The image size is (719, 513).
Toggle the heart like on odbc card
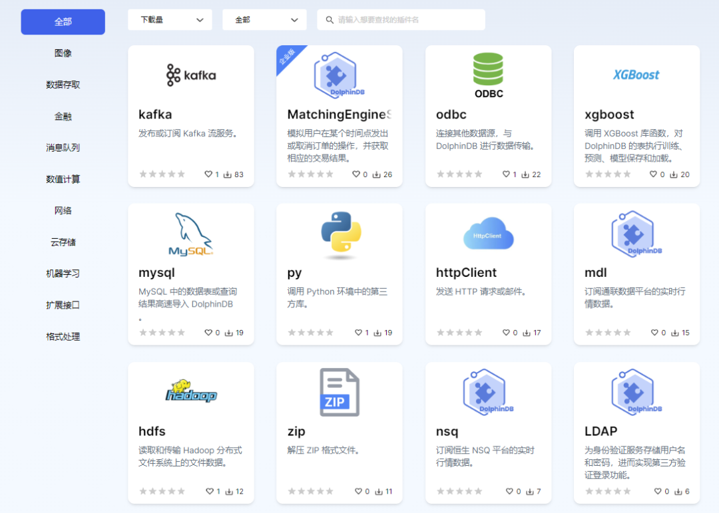click(506, 174)
